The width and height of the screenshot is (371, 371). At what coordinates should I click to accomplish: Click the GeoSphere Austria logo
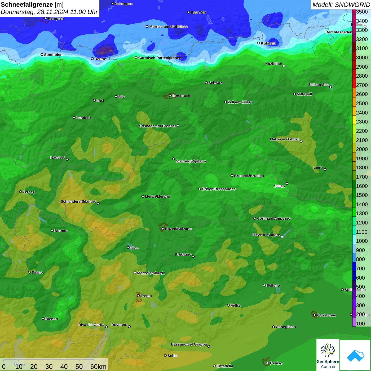328,355
